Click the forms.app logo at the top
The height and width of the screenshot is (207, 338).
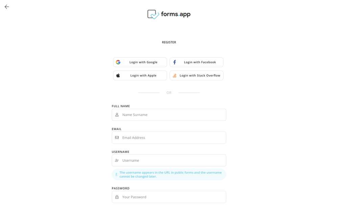click(169, 14)
